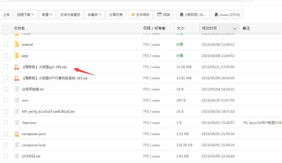Select all files with the header checkbox
The image size is (282, 163).
[x=5, y=28]
